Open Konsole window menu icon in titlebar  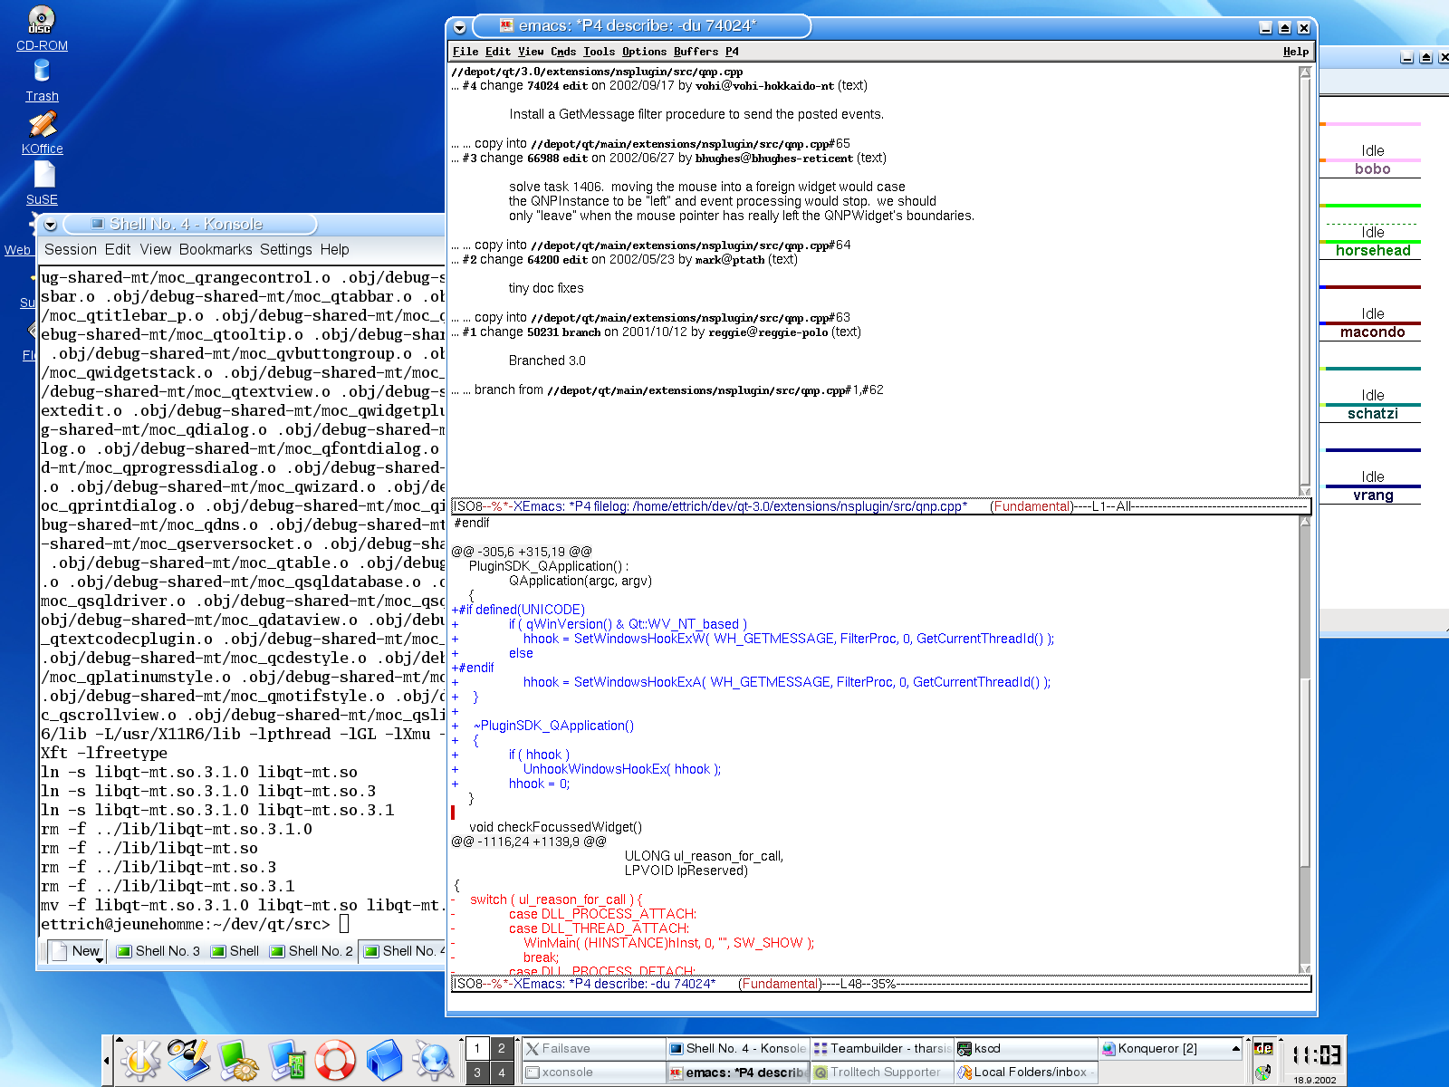click(51, 225)
